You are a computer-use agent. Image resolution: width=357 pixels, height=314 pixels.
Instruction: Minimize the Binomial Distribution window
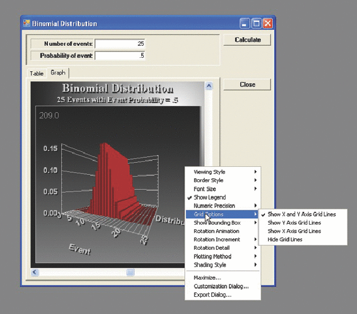tap(245, 23)
